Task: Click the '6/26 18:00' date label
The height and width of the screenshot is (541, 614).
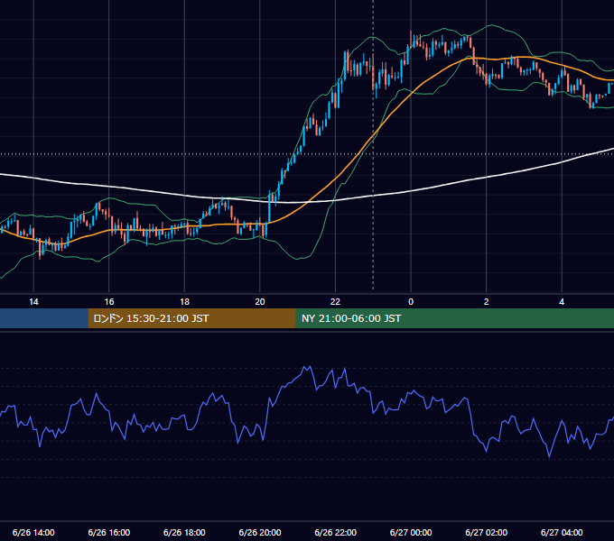Action: tap(184, 532)
